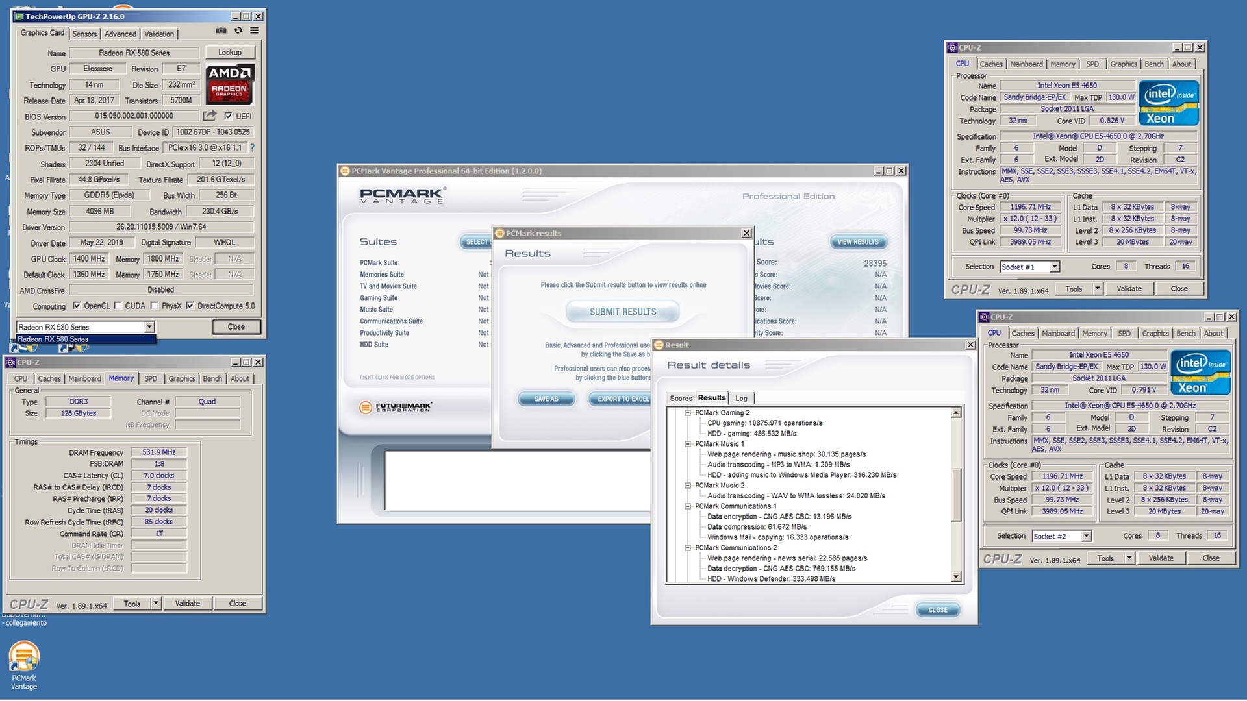The width and height of the screenshot is (1247, 701).
Task: Collapse the PCMark Music 2 tree node
Action: click(687, 486)
